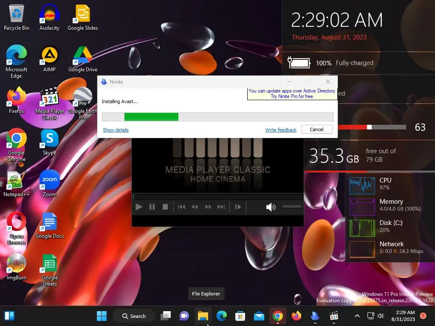The height and width of the screenshot is (326, 435).
Task: Launch ImgBurn from the desktop
Action: (17, 267)
